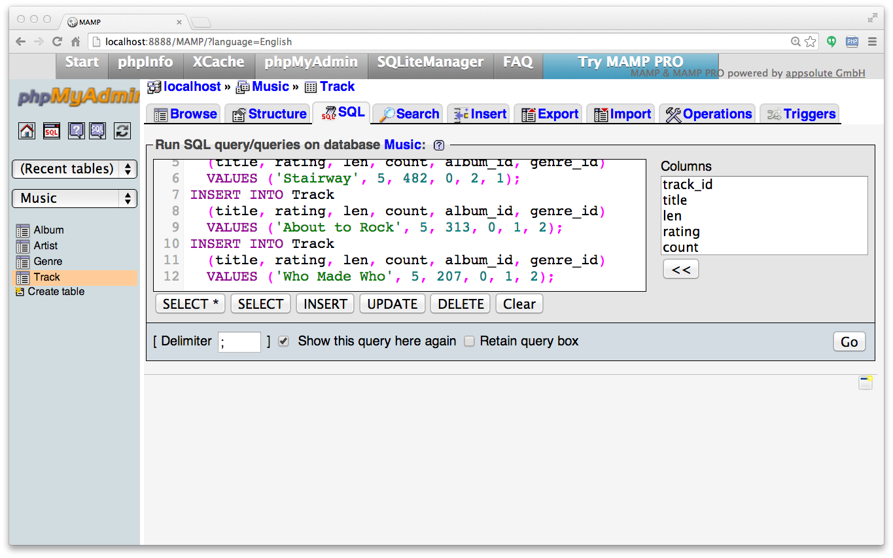Switch to the Structure tab
The image size is (893, 558).
269,114
